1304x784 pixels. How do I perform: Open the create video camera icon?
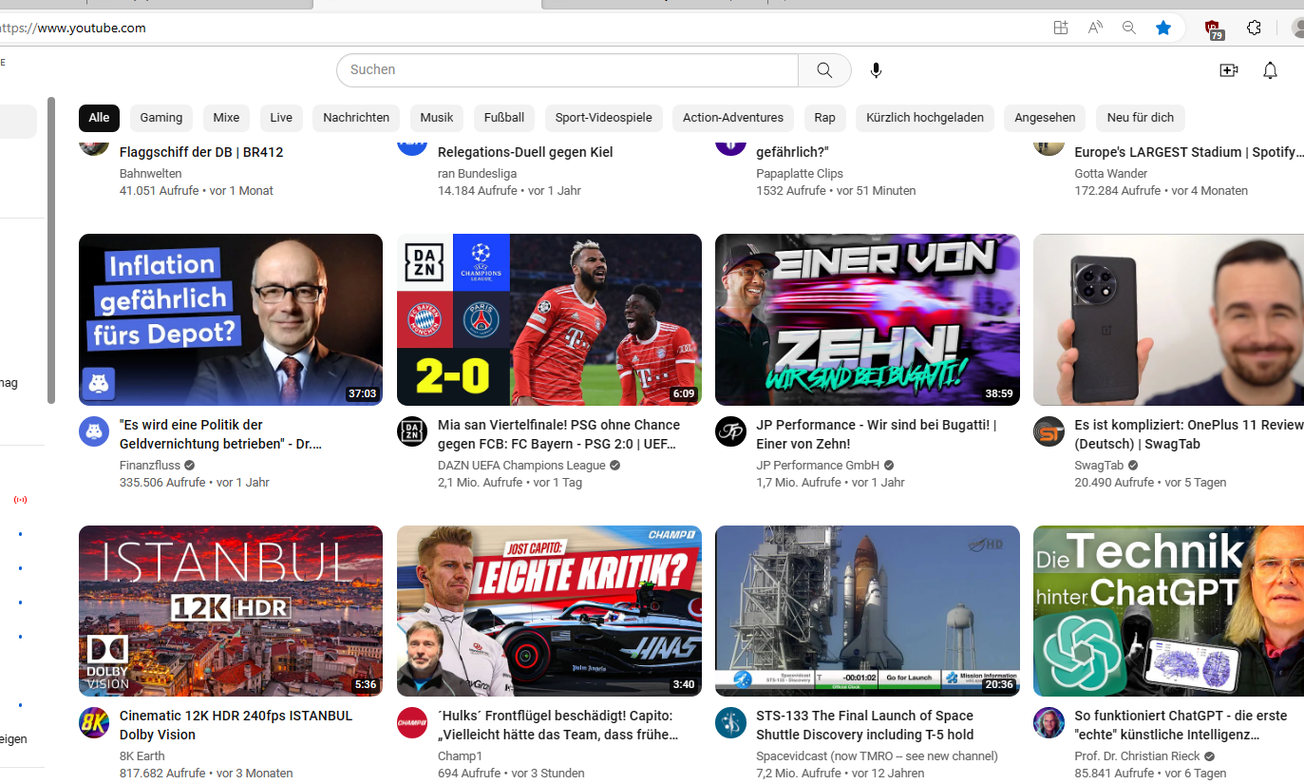tap(1228, 70)
